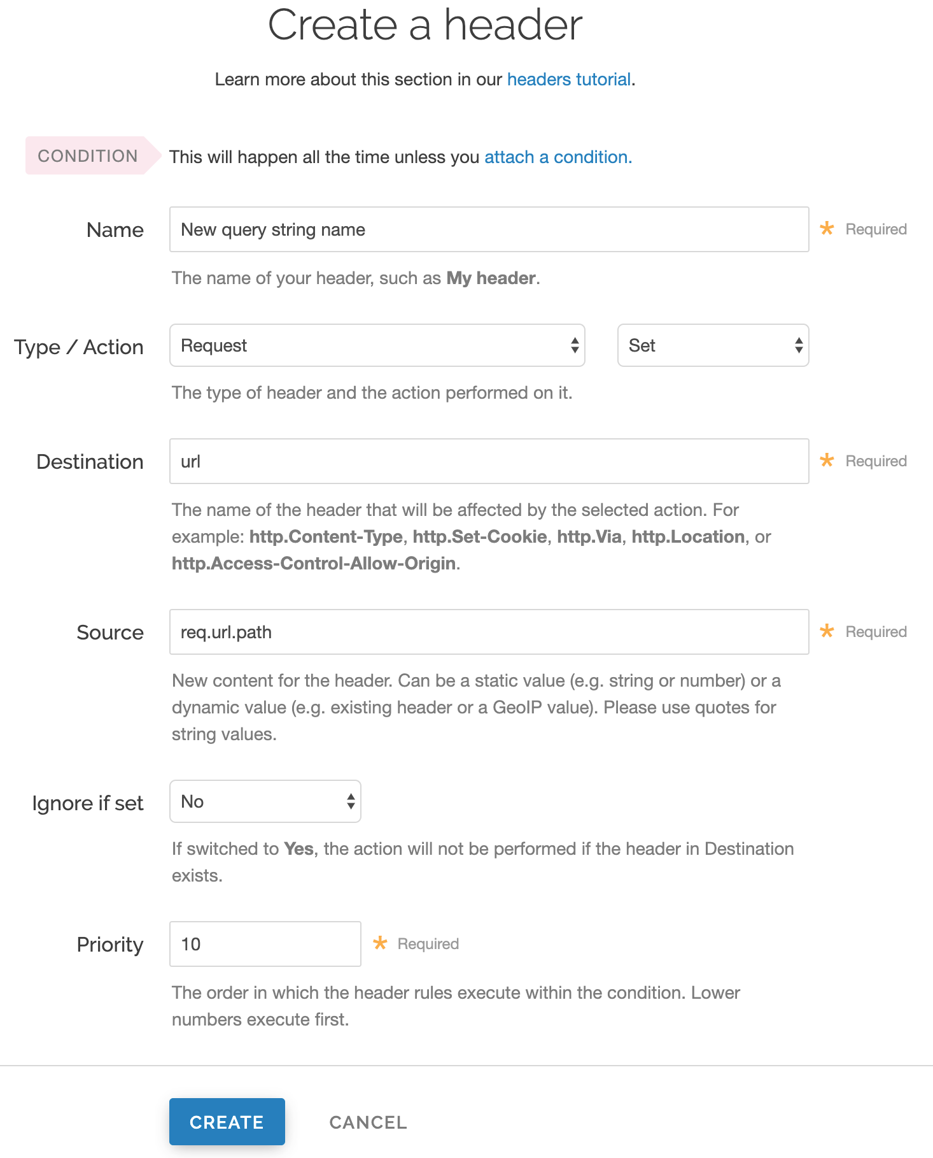This screenshot has height=1158, width=933.
Task: Click the required asterisk beside Priority field
Action: (381, 943)
